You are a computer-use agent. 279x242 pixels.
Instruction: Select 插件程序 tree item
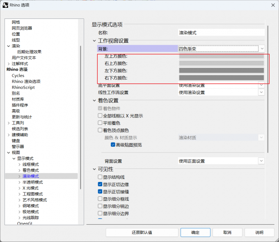[x=20, y=105]
